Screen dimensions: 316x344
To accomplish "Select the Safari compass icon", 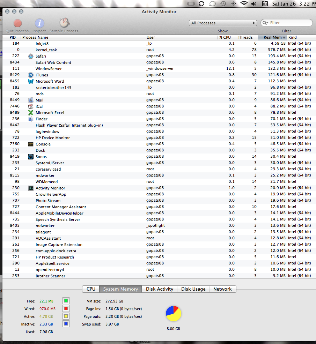I will tap(31, 56).
